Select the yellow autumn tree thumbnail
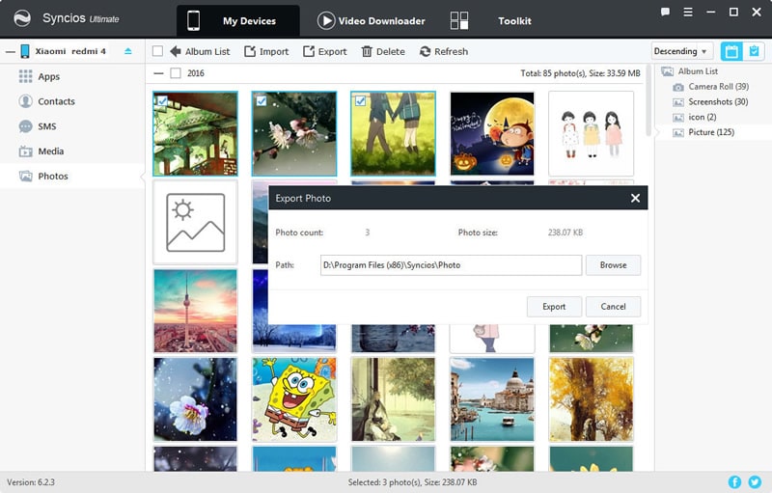The image size is (772, 493). tap(591, 399)
